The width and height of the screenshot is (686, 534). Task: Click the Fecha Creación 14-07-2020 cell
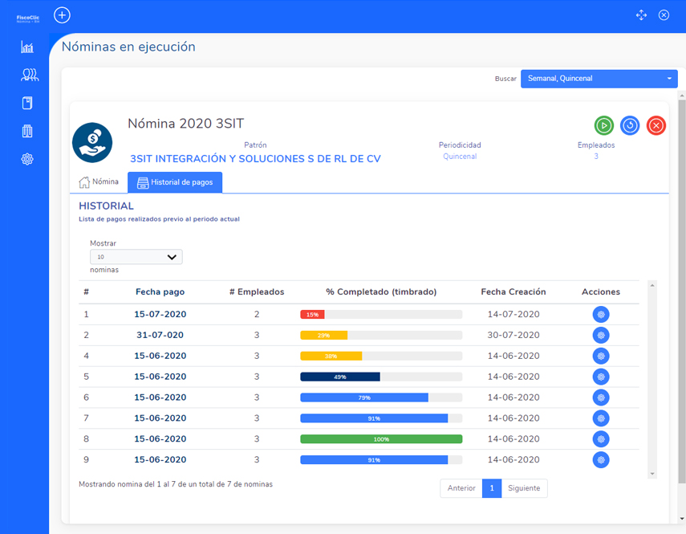coord(513,314)
